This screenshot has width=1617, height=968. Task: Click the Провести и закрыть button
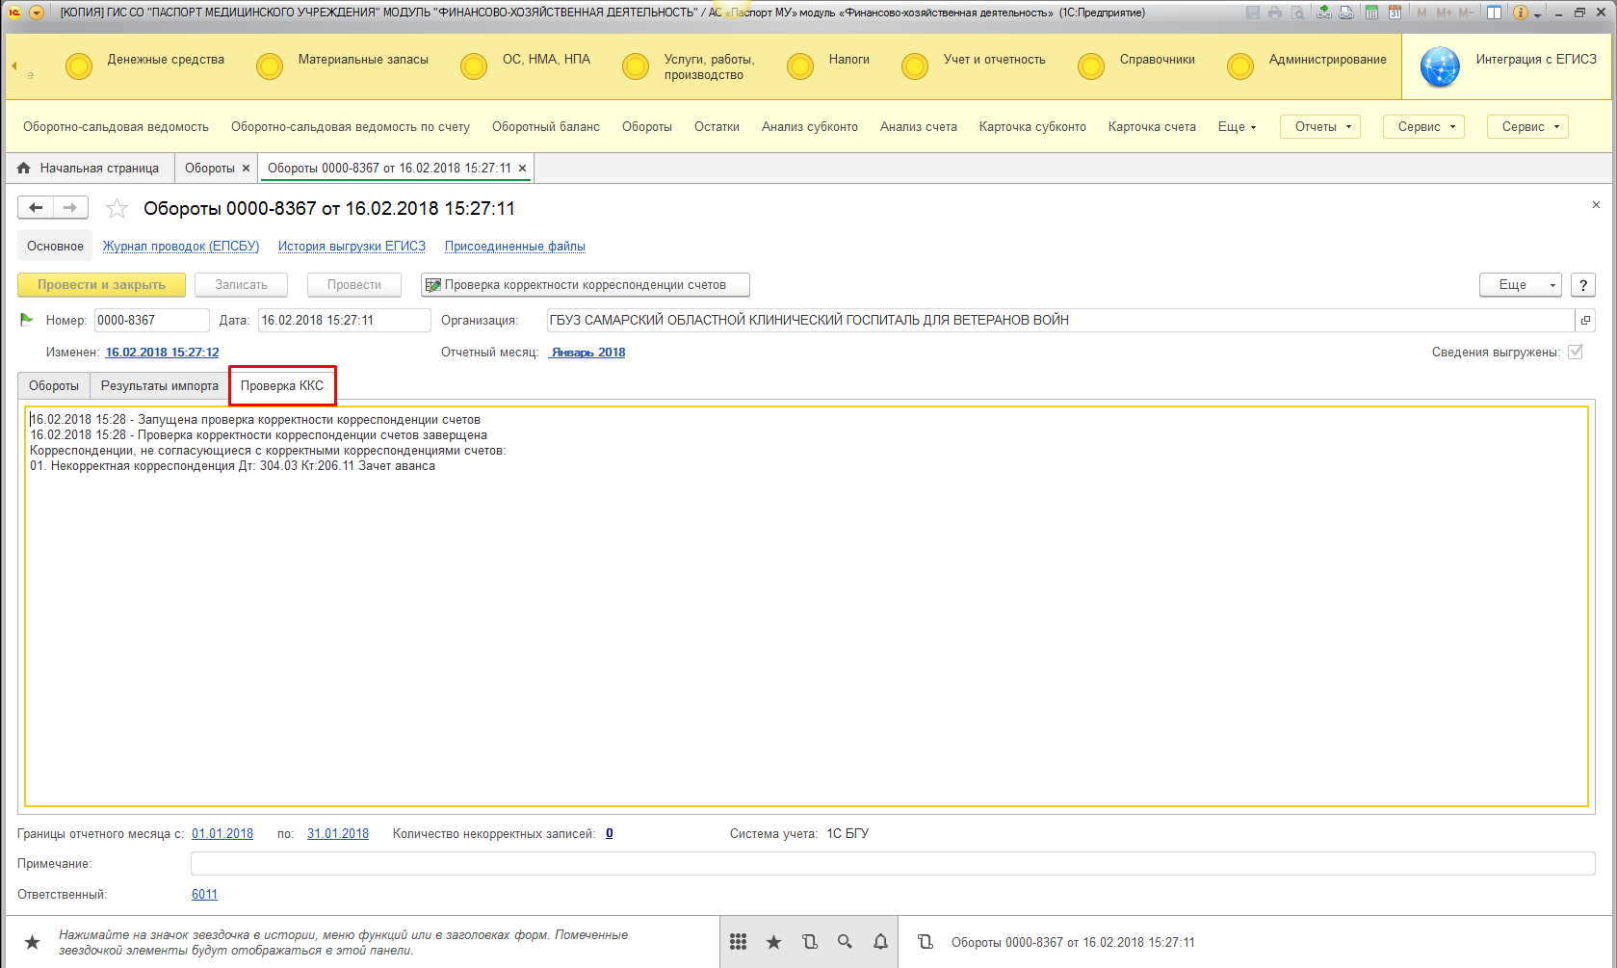(101, 285)
